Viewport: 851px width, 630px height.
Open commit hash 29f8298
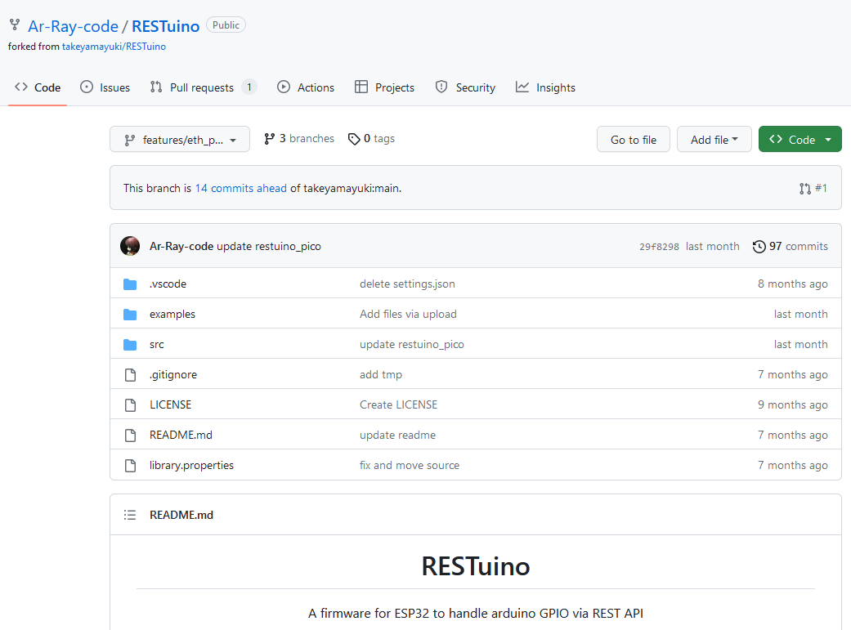[x=659, y=246]
